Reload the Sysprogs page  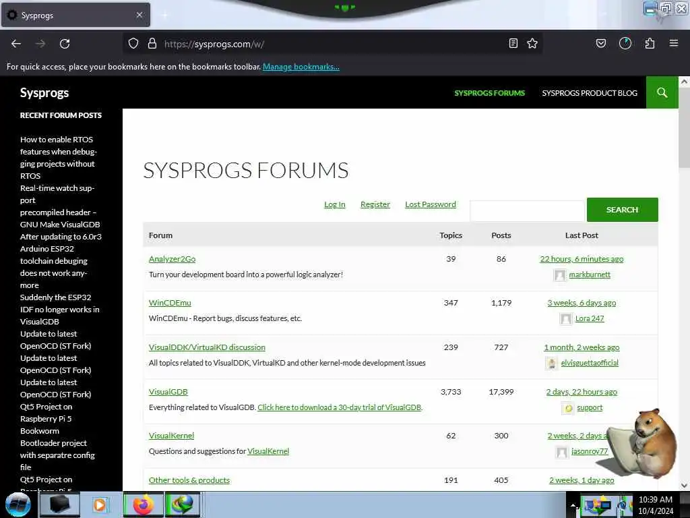click(65, 44)
